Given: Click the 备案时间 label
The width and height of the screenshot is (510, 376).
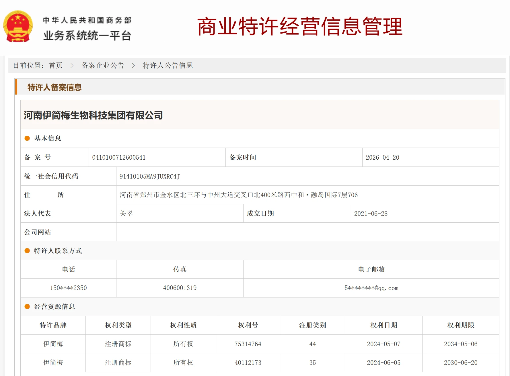Looking at the screenshot, I should click(243, 157).
